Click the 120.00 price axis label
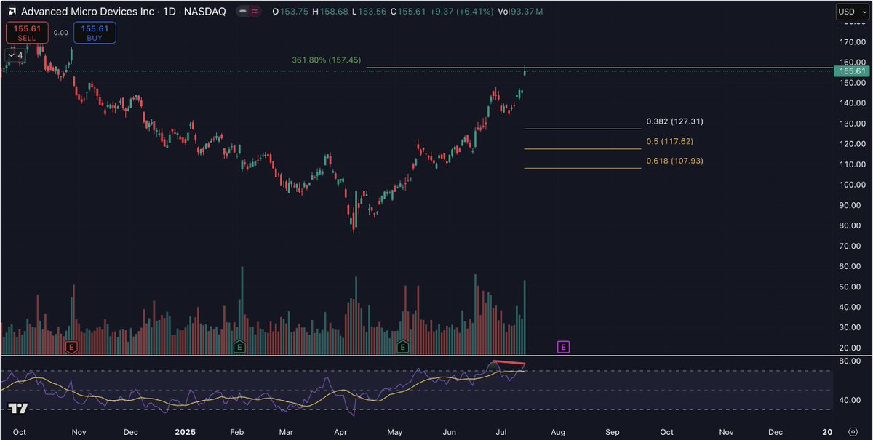This screenshot has height=440, width=873. tap(851, 144)
